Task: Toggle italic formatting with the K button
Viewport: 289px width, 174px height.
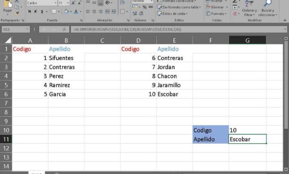Action: (x=36, y=11)
